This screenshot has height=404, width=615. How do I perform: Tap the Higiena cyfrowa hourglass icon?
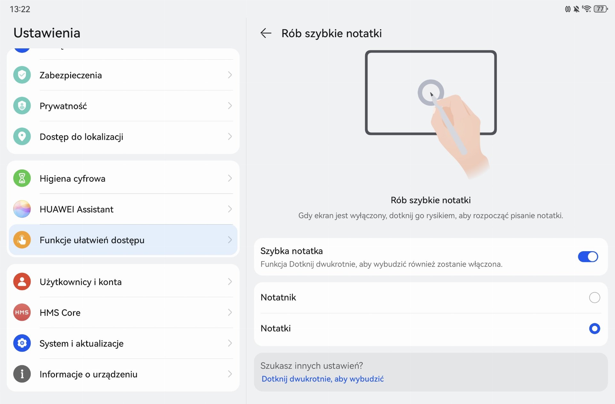pos(22,178)
